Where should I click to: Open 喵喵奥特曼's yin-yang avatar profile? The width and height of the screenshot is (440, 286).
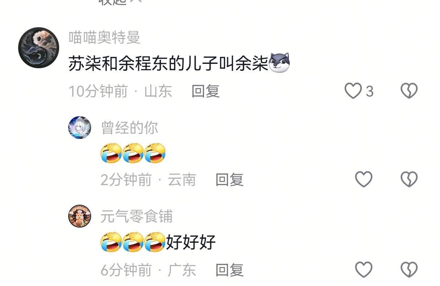38,48
